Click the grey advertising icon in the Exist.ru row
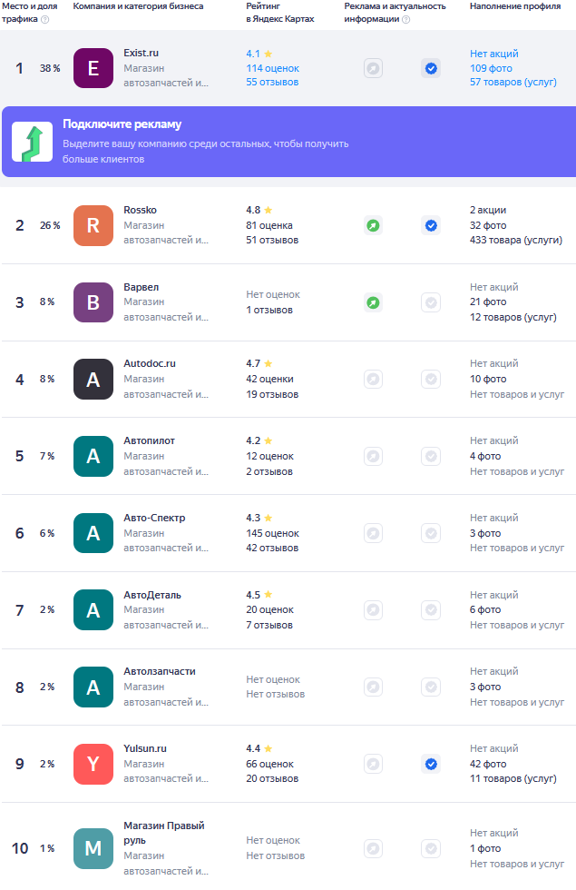Image resolution: width=576 pixels, height=890 pixels. (x=373, y=68)
